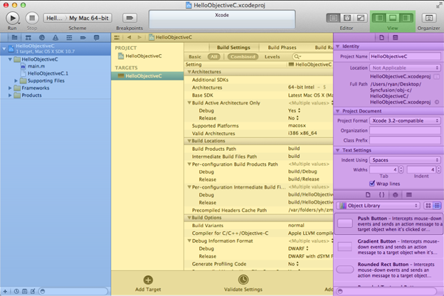The height and width of the screenshot is (296, 444).
Task: Click the Add Target plus icon
Action: pos(148,280)
